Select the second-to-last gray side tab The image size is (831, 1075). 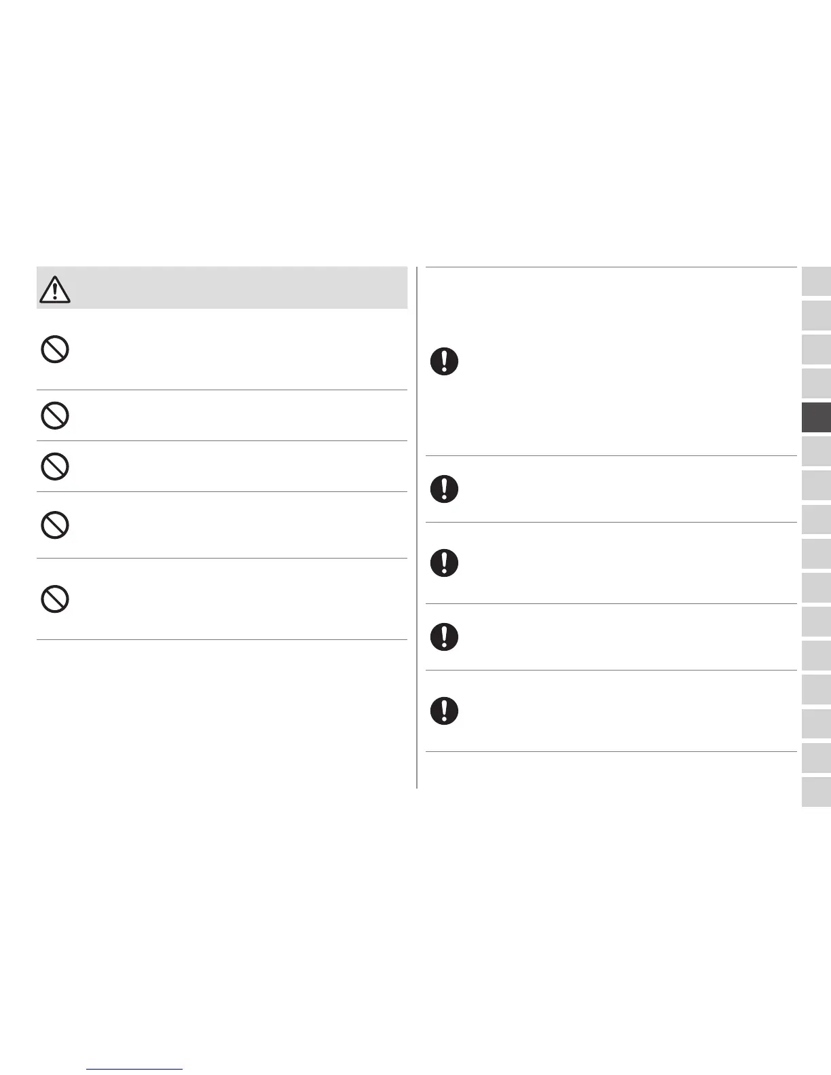[x=816, y=757]
